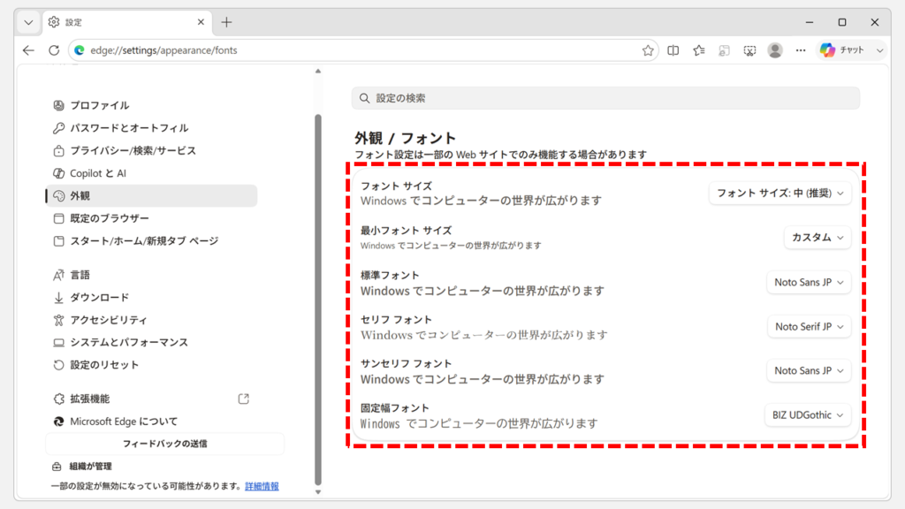Open the 固定幅フォント BIZ UDGothic dropdown
Viewport: 905px width, 509px height.
click(808, 415)
